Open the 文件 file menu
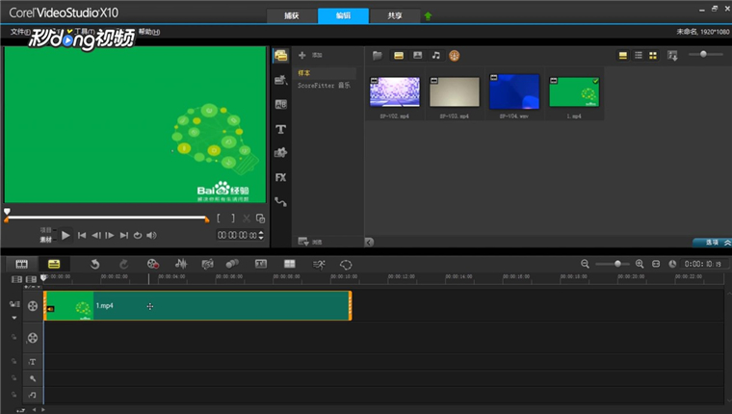Image resolution: width=732 pixels, height=414 pixels. coord(20,32)
